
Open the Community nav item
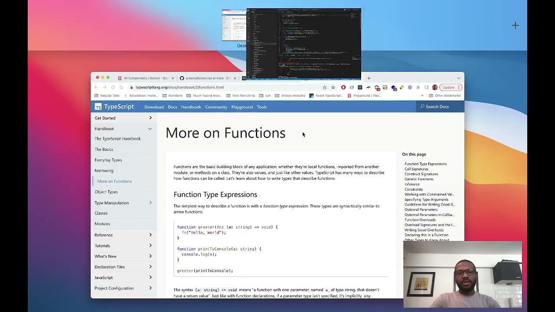[x=216, y=107]
